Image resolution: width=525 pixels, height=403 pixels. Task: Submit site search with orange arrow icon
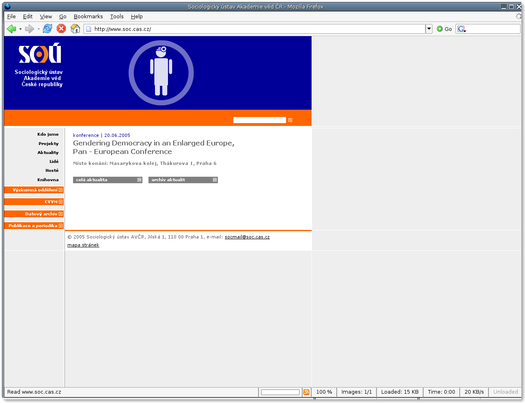(290, 120)
